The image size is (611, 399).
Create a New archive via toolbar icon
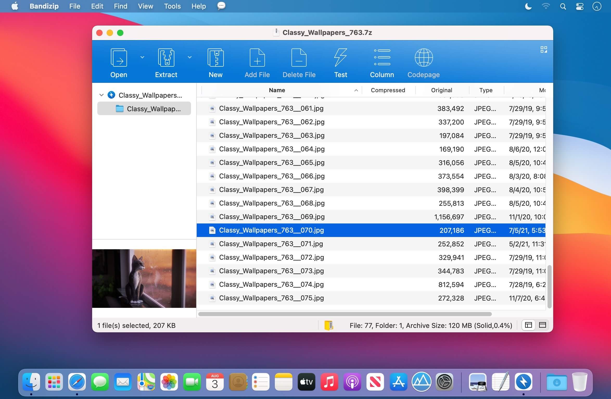[x=215, y=58]
